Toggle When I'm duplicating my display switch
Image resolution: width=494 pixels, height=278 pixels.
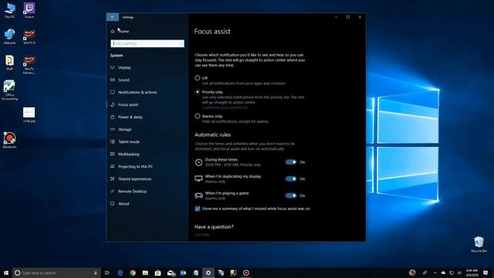pos(291,178)
